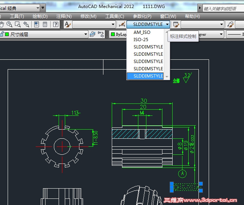Viewport: 244px width, 205px height.
Task: Select the 11-8.50 vertical dimension
Action: (x=95, y=138)
